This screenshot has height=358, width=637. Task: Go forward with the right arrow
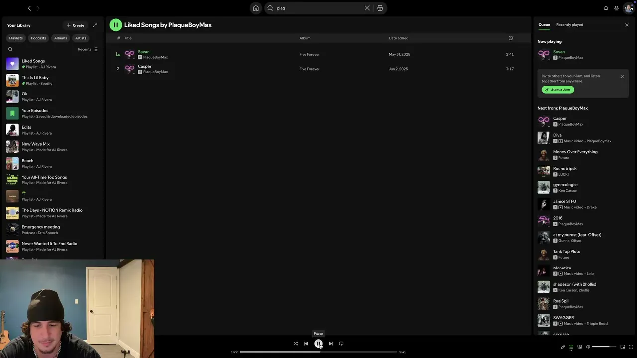[x=38, y=8]
